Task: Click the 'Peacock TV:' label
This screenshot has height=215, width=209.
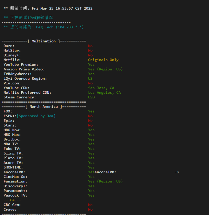Action: 15,195
